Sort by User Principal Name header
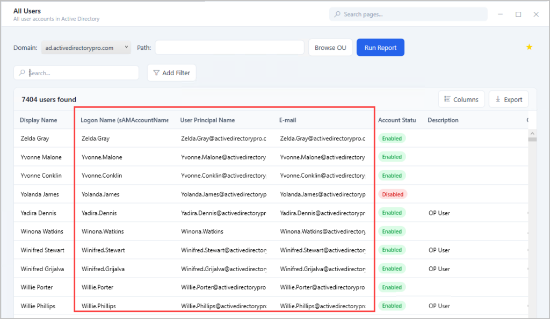 207,120
